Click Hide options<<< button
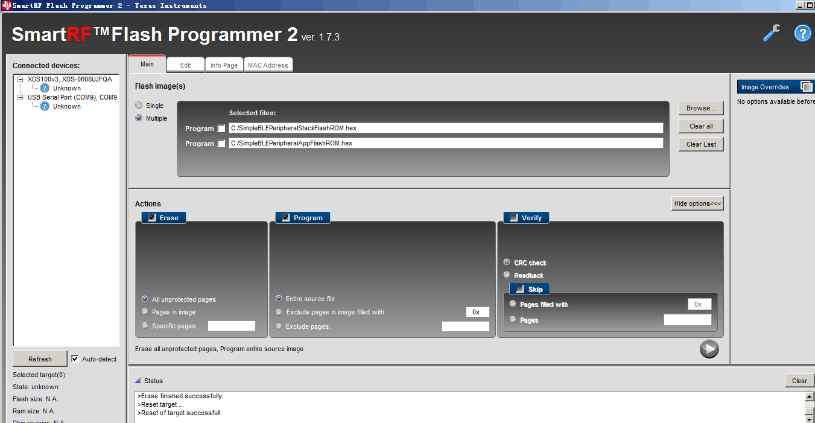Viewport: 815px width, 423px height. [x=697, y=203]
